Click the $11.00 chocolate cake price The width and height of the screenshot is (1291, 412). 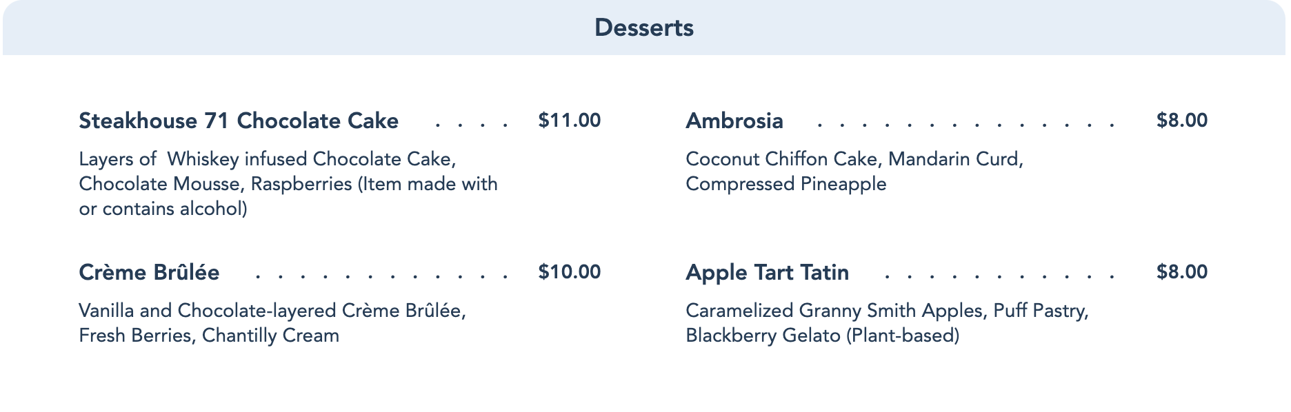pyautogui.click(x=569, y=121)
